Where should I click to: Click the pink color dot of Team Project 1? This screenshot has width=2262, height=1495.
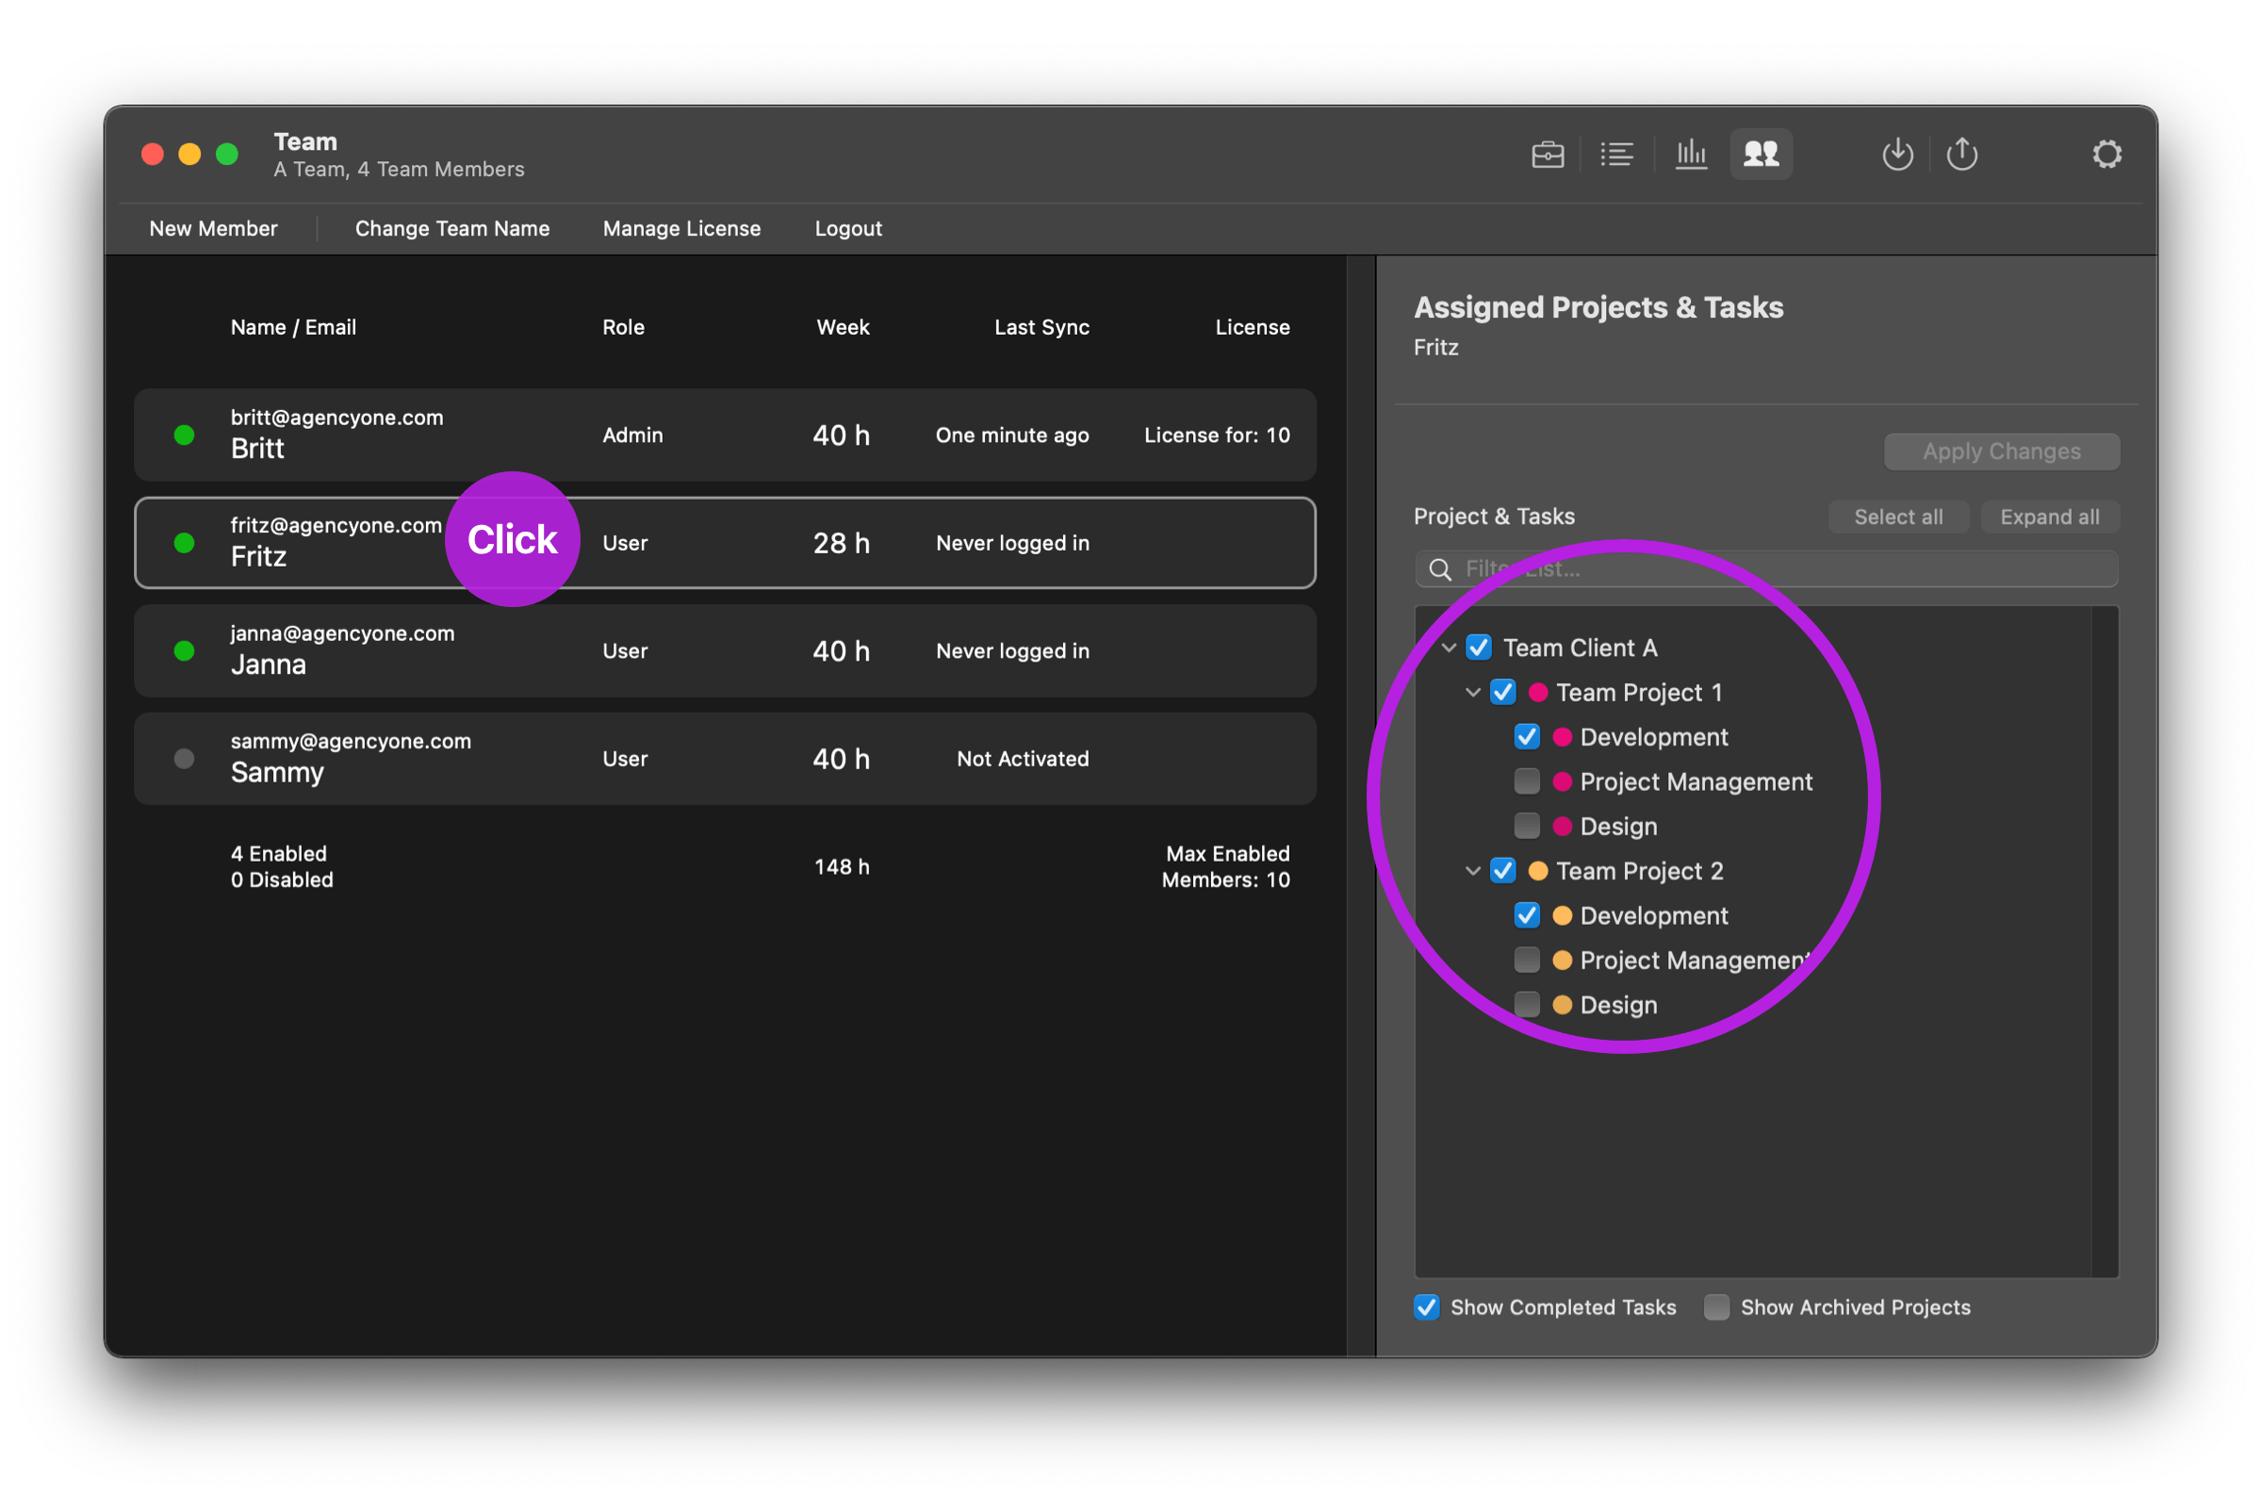tap(1537, 693)
